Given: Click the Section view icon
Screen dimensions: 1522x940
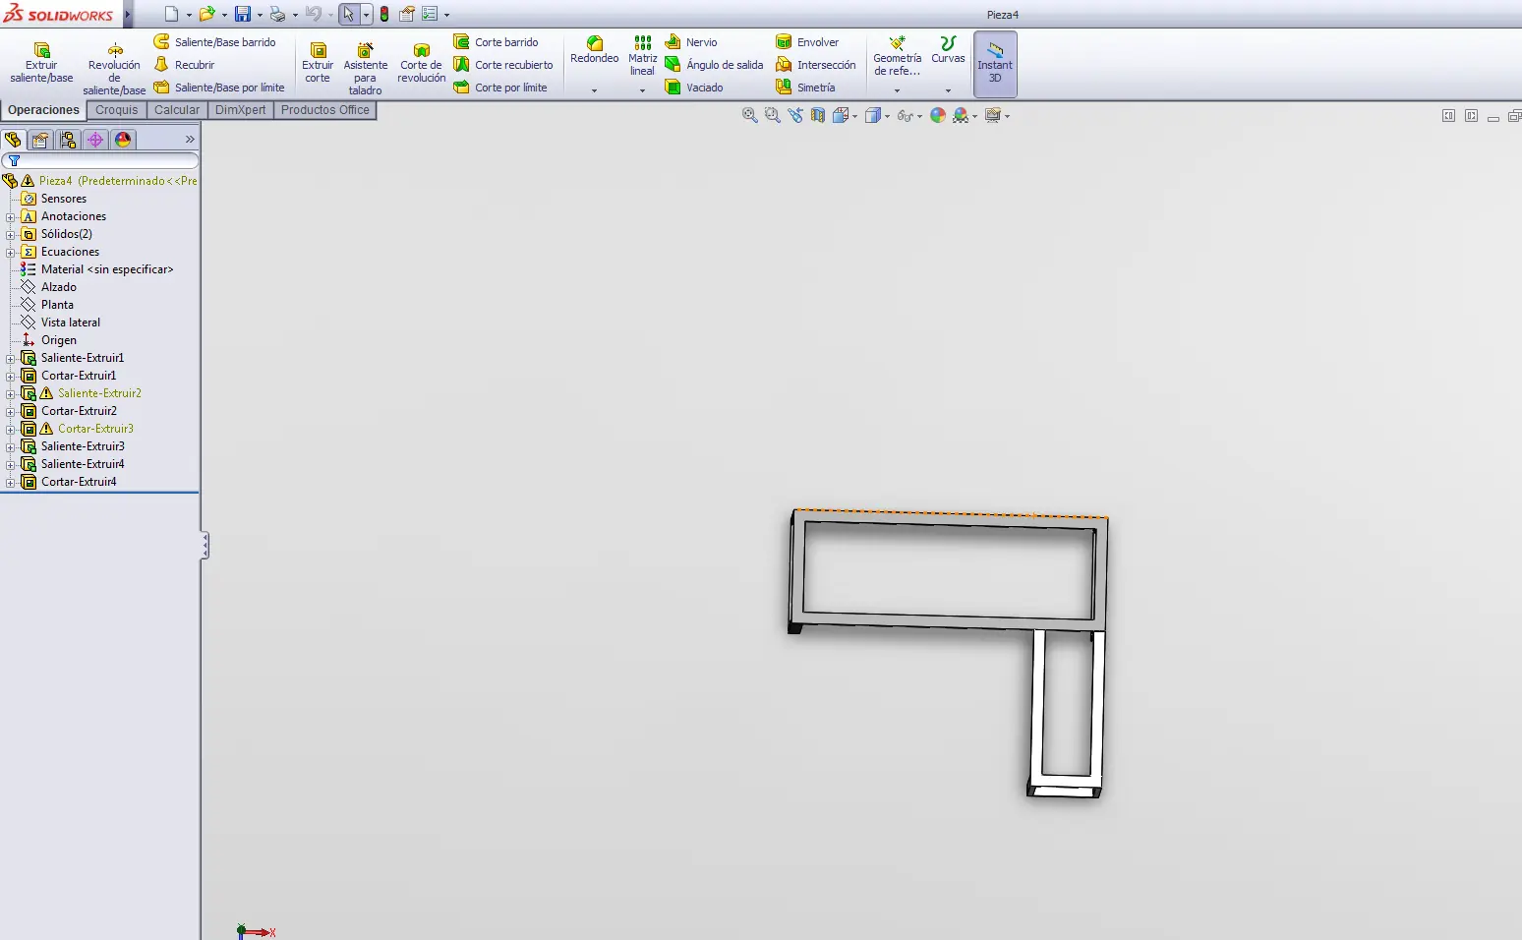Looking at the screenshot, I should click(818, 115).
